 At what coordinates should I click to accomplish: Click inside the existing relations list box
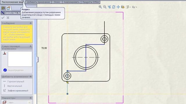pos(20,59)
